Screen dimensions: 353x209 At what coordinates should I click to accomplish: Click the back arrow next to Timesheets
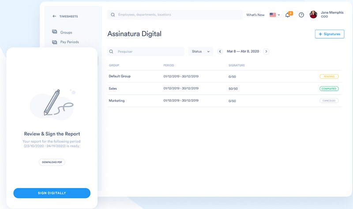[54, 16]
